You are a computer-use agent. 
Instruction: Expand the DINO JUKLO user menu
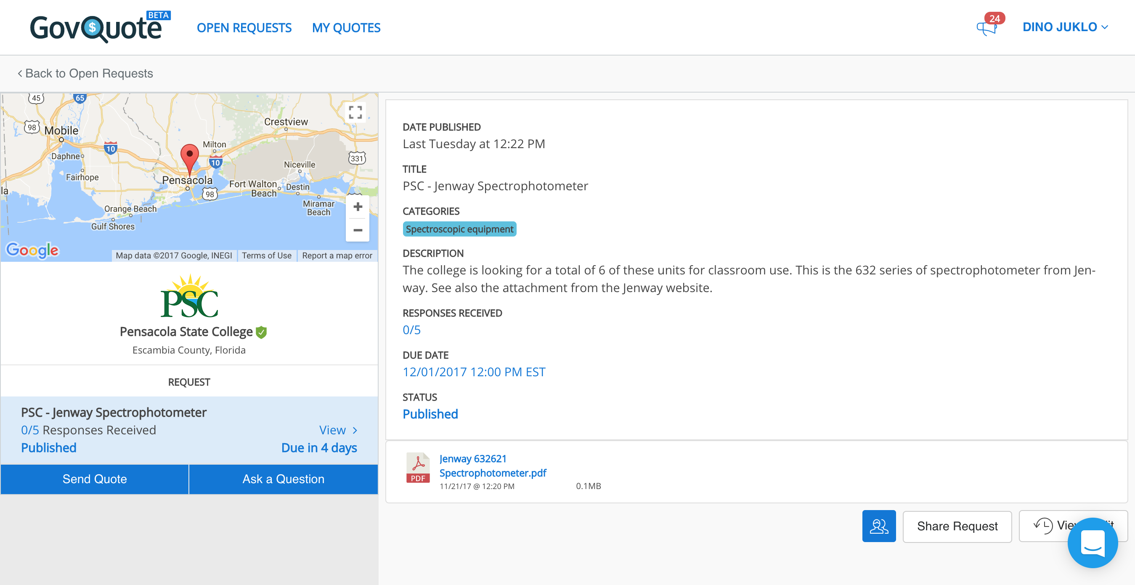pos(1064,27)
